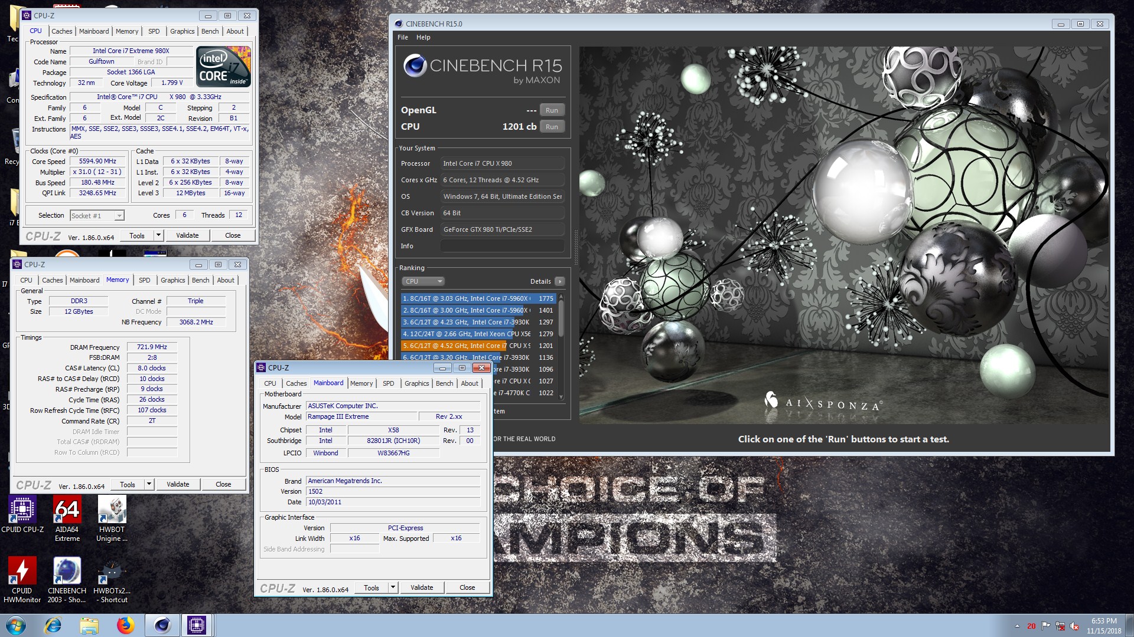Viewport: 1134px width, 637px height.
Task: Click Validate in mainboard CPU-Z window
Action: [x=422, y=587]
